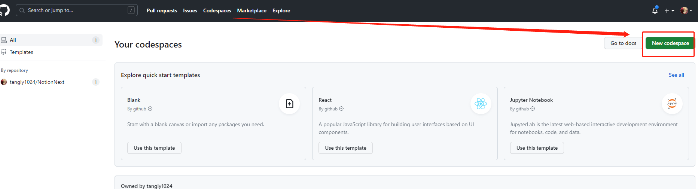698x189 pixels.
Task: Open the notifications bell icon
Action: tap(655, 10)
